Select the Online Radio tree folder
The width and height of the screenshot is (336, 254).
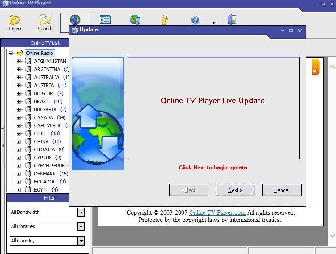tap(39, 53)
